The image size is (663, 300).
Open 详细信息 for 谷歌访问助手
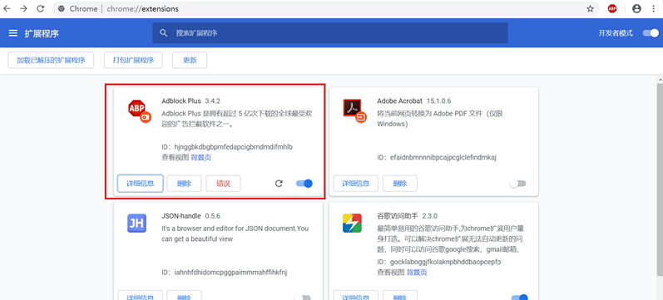click(355, 295)
